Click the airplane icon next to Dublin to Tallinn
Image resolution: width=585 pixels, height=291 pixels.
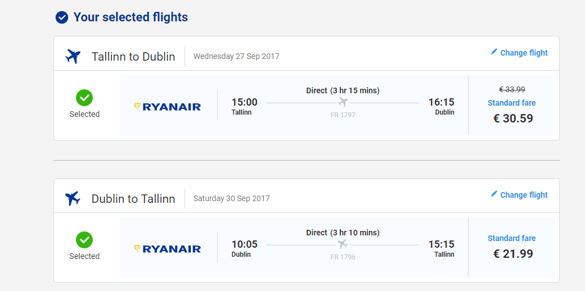pyautogui.click(x=73, y=199)
